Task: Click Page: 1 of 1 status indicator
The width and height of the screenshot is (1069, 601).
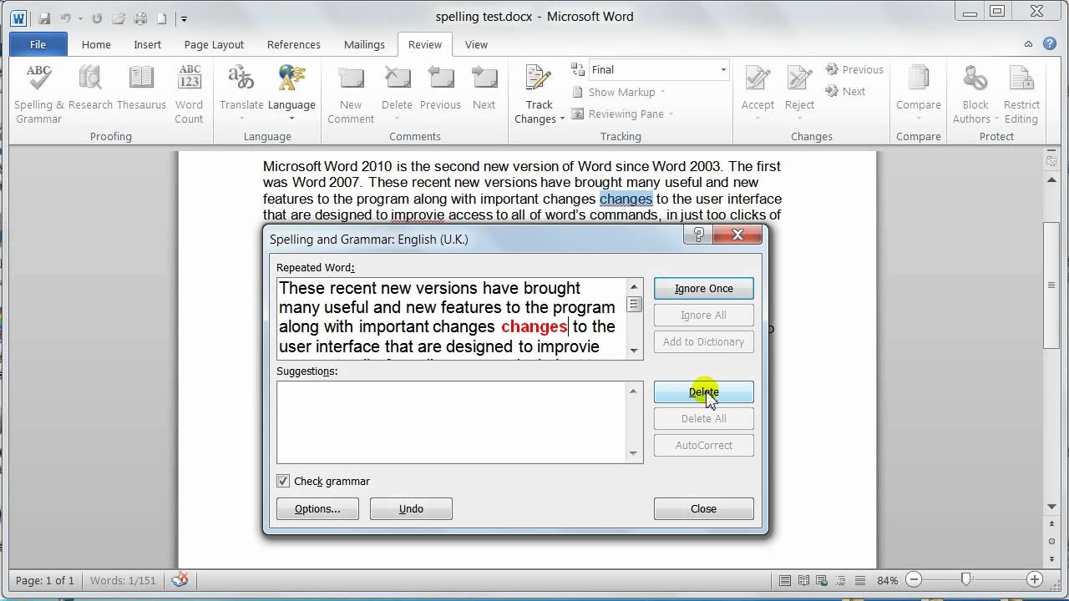Action: pos(45,580)
